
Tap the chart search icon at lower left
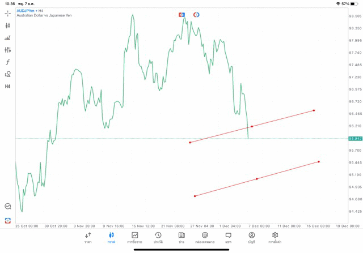coord(8,207)
